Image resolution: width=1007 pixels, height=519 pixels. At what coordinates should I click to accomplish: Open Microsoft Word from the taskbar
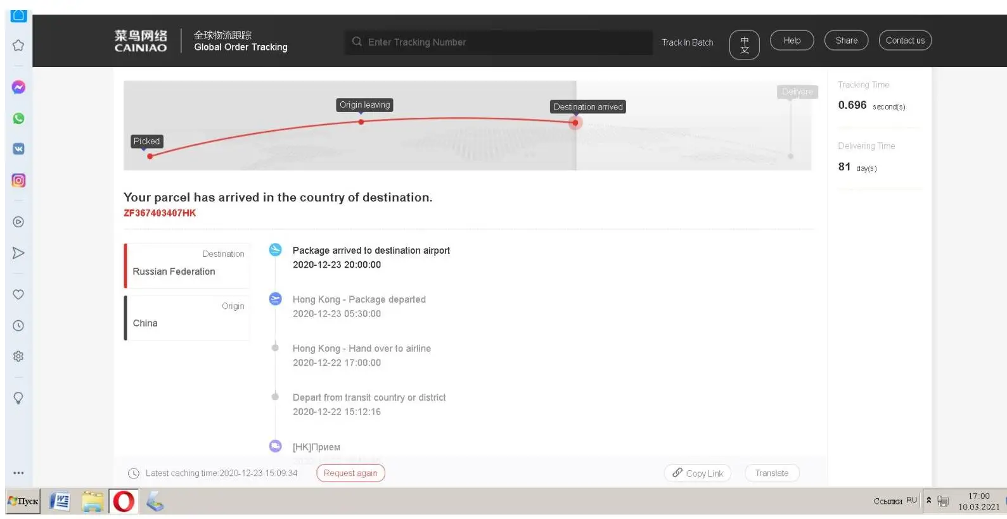click(x=60, y=502)
